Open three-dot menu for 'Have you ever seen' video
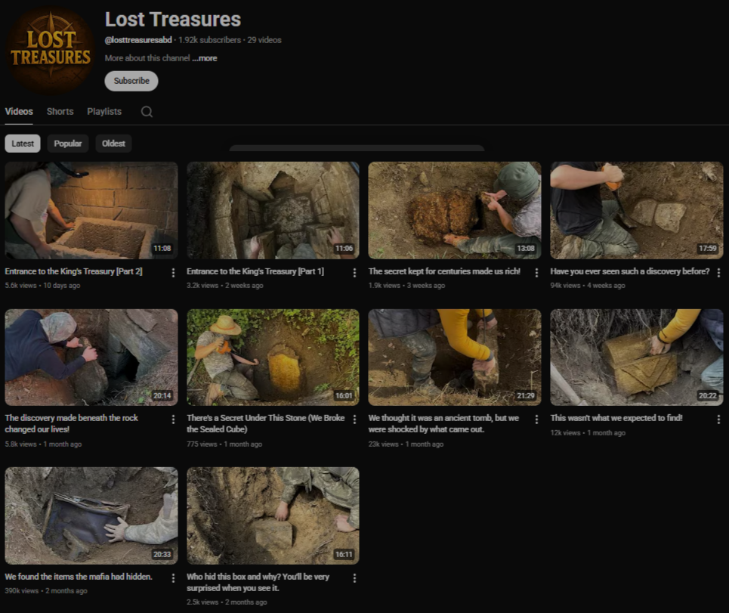The image size is (729, 613). [718, 273]
